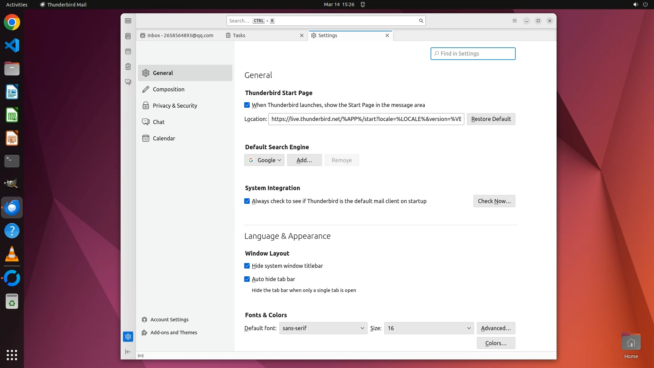Uncheck show Start Page on launch

tap(247, 105)
